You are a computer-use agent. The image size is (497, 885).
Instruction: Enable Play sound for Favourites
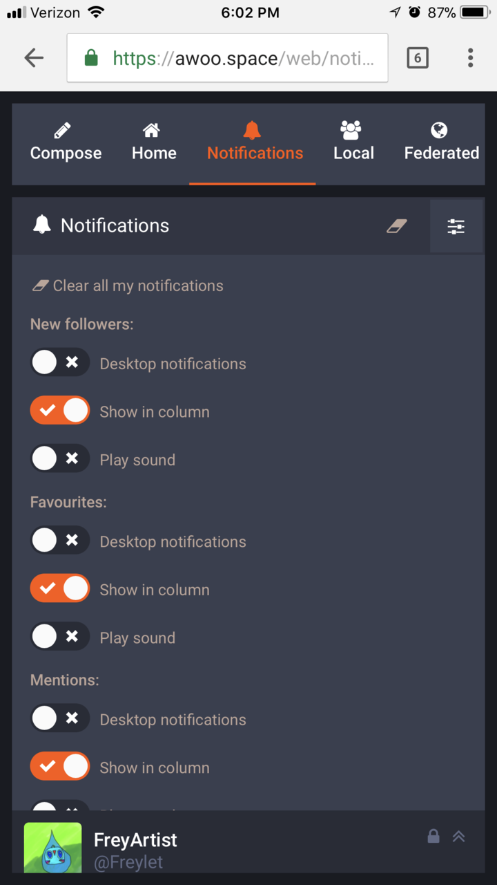[x=59, y=637]
